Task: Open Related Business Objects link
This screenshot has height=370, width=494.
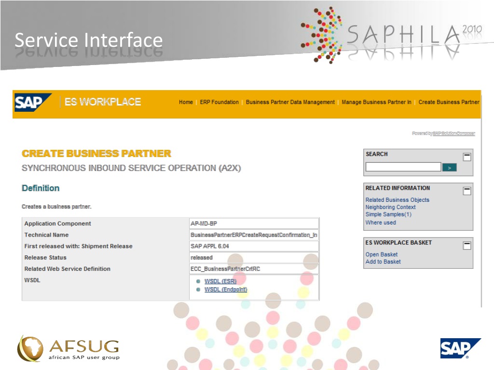Action: [x=398, y=200]
